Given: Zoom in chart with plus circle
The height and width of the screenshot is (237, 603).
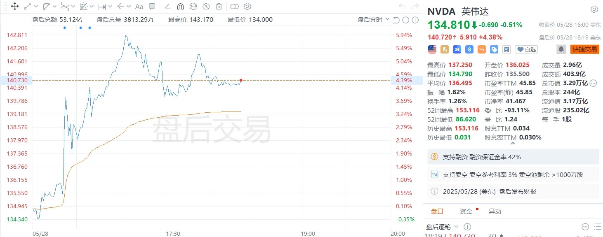Looking at the screenshot, I should tap(415, 21).
